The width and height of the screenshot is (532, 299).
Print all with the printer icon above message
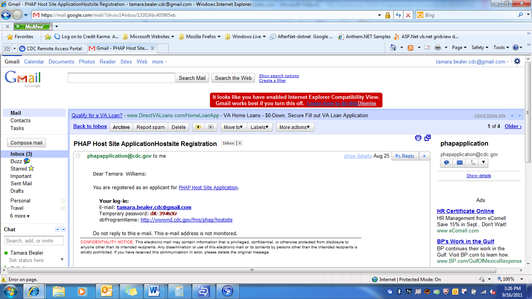[418, 138]
